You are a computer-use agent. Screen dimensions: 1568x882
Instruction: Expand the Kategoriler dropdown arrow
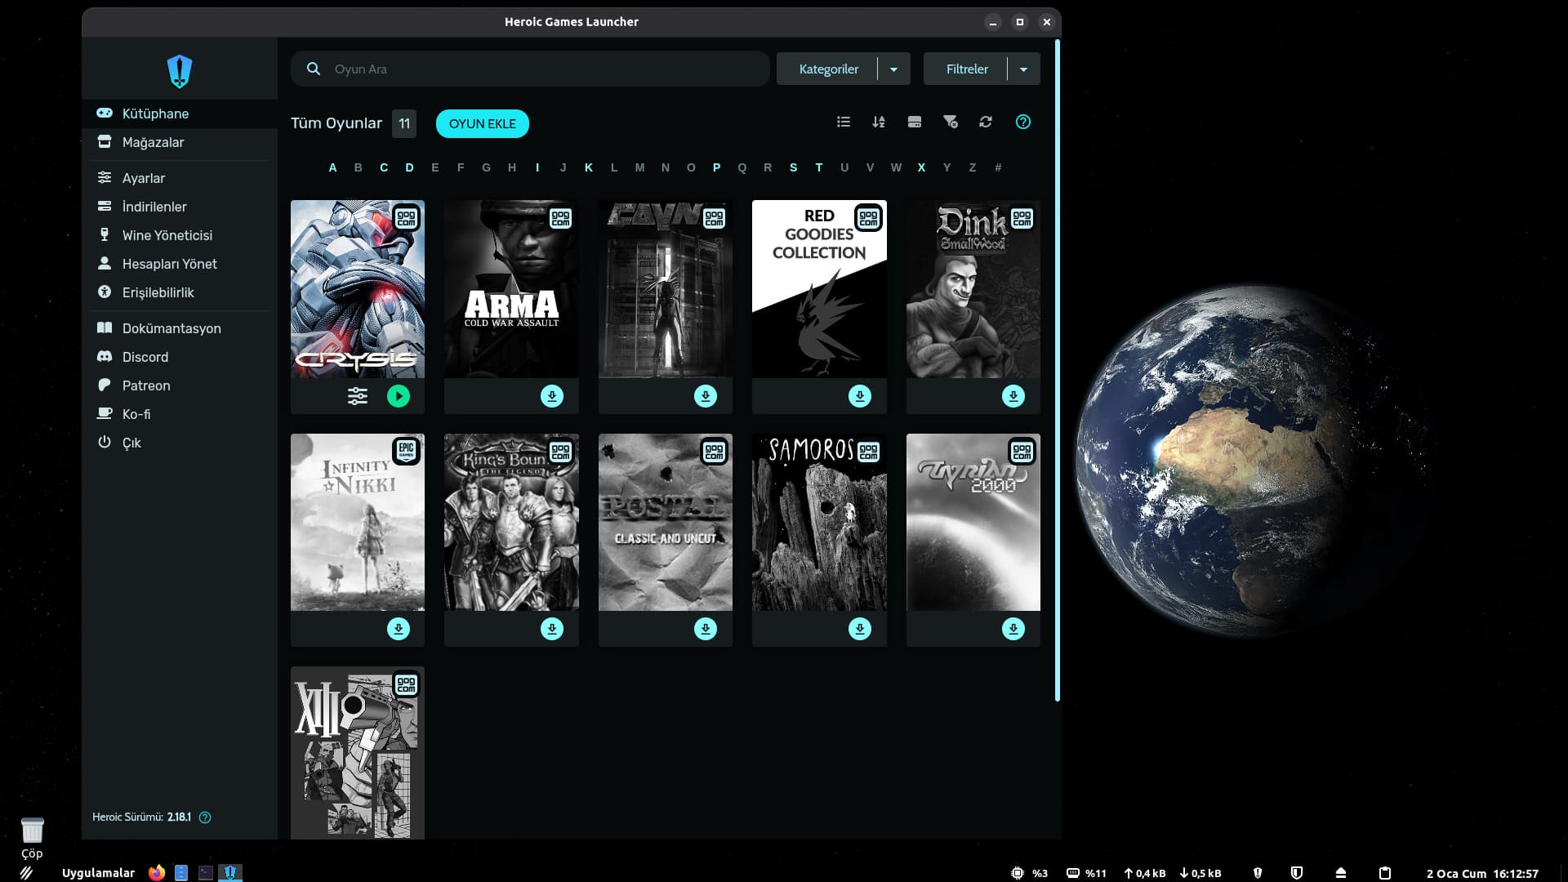point(893,69)
